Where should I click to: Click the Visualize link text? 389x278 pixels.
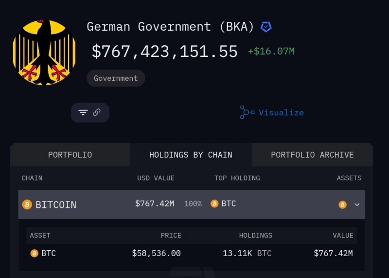coord(281,112)
